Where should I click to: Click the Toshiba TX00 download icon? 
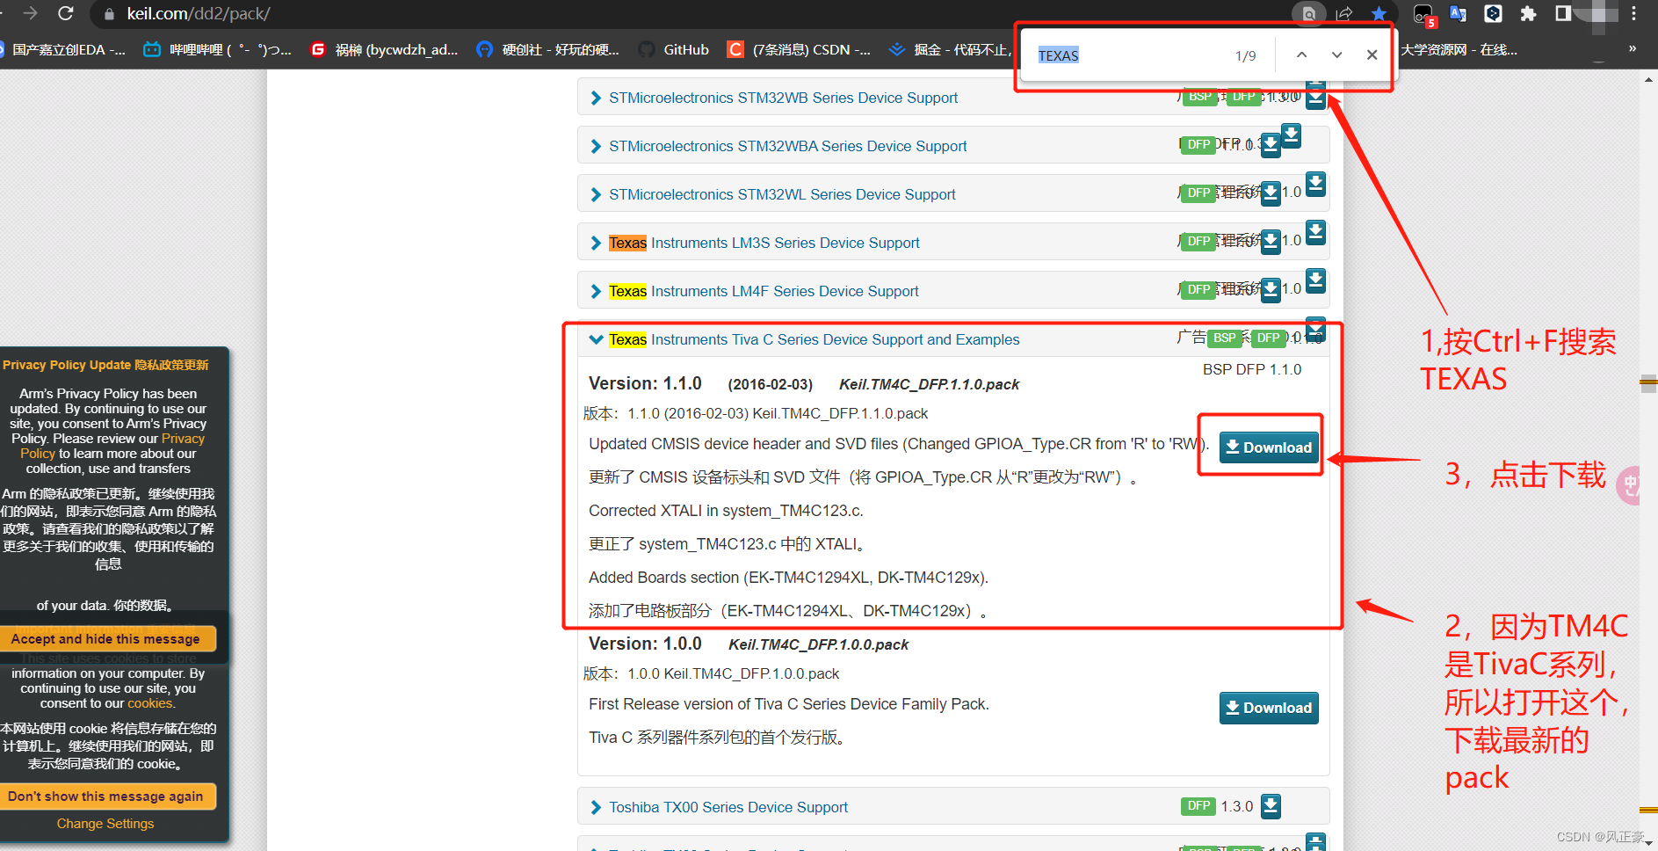[1271, 806]
